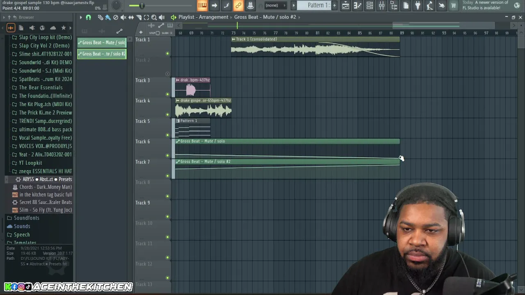
Task: Select the Zoom magnifier tool
Action: point(154,17)
